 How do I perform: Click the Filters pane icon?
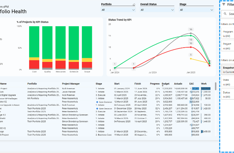tap(224, 4)
